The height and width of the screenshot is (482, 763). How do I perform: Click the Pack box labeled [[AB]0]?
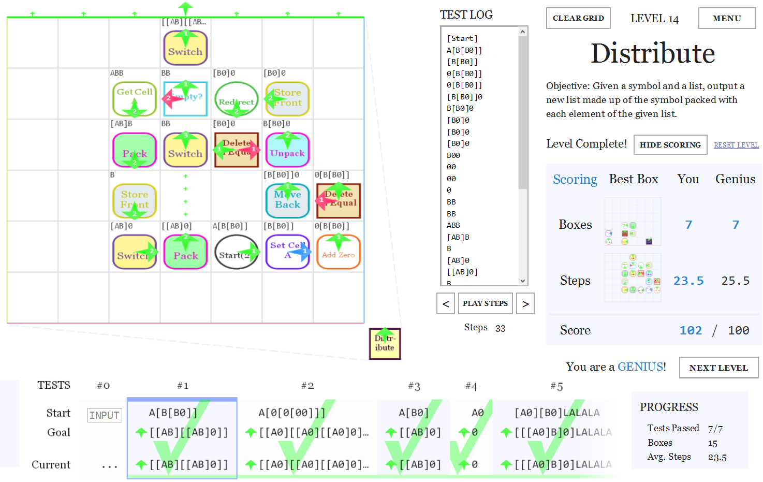point(185,252)
